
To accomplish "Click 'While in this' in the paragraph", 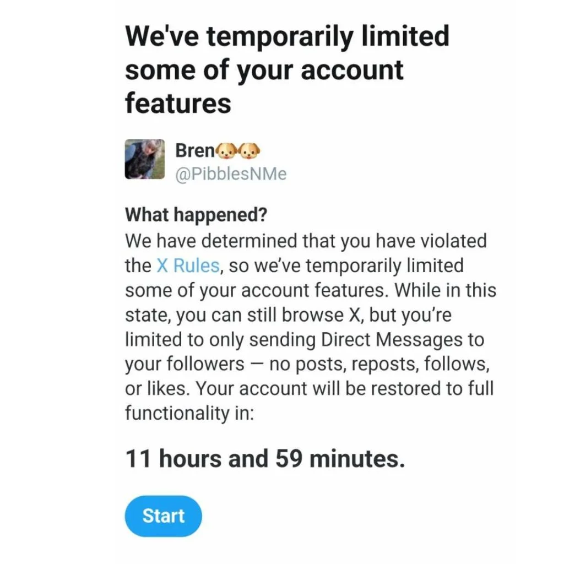I will 446,290.
